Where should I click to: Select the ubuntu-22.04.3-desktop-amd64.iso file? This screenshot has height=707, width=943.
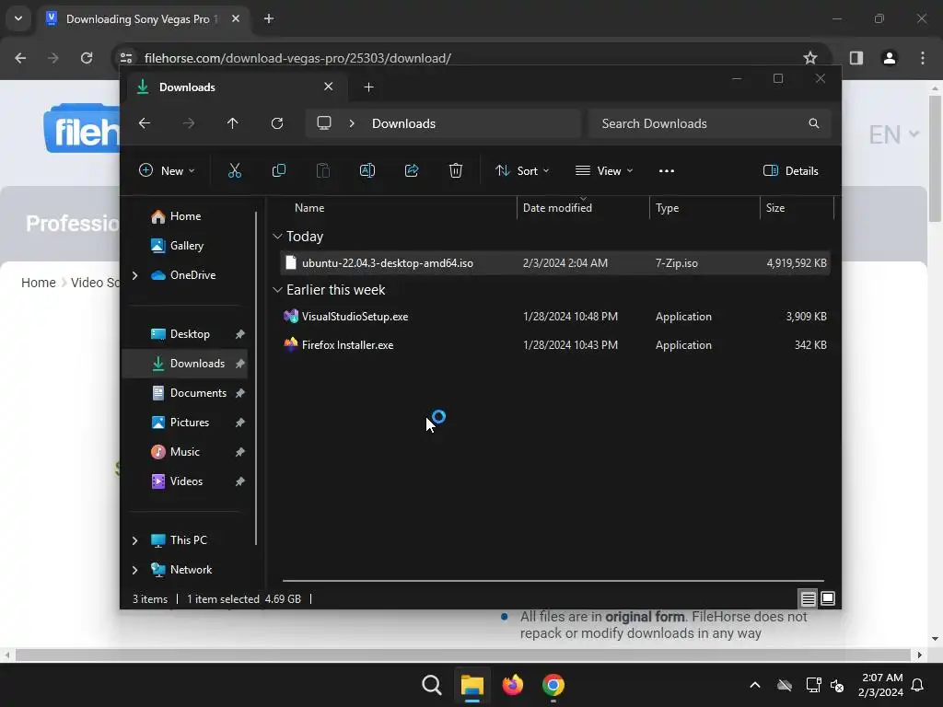tap(555, 263)
